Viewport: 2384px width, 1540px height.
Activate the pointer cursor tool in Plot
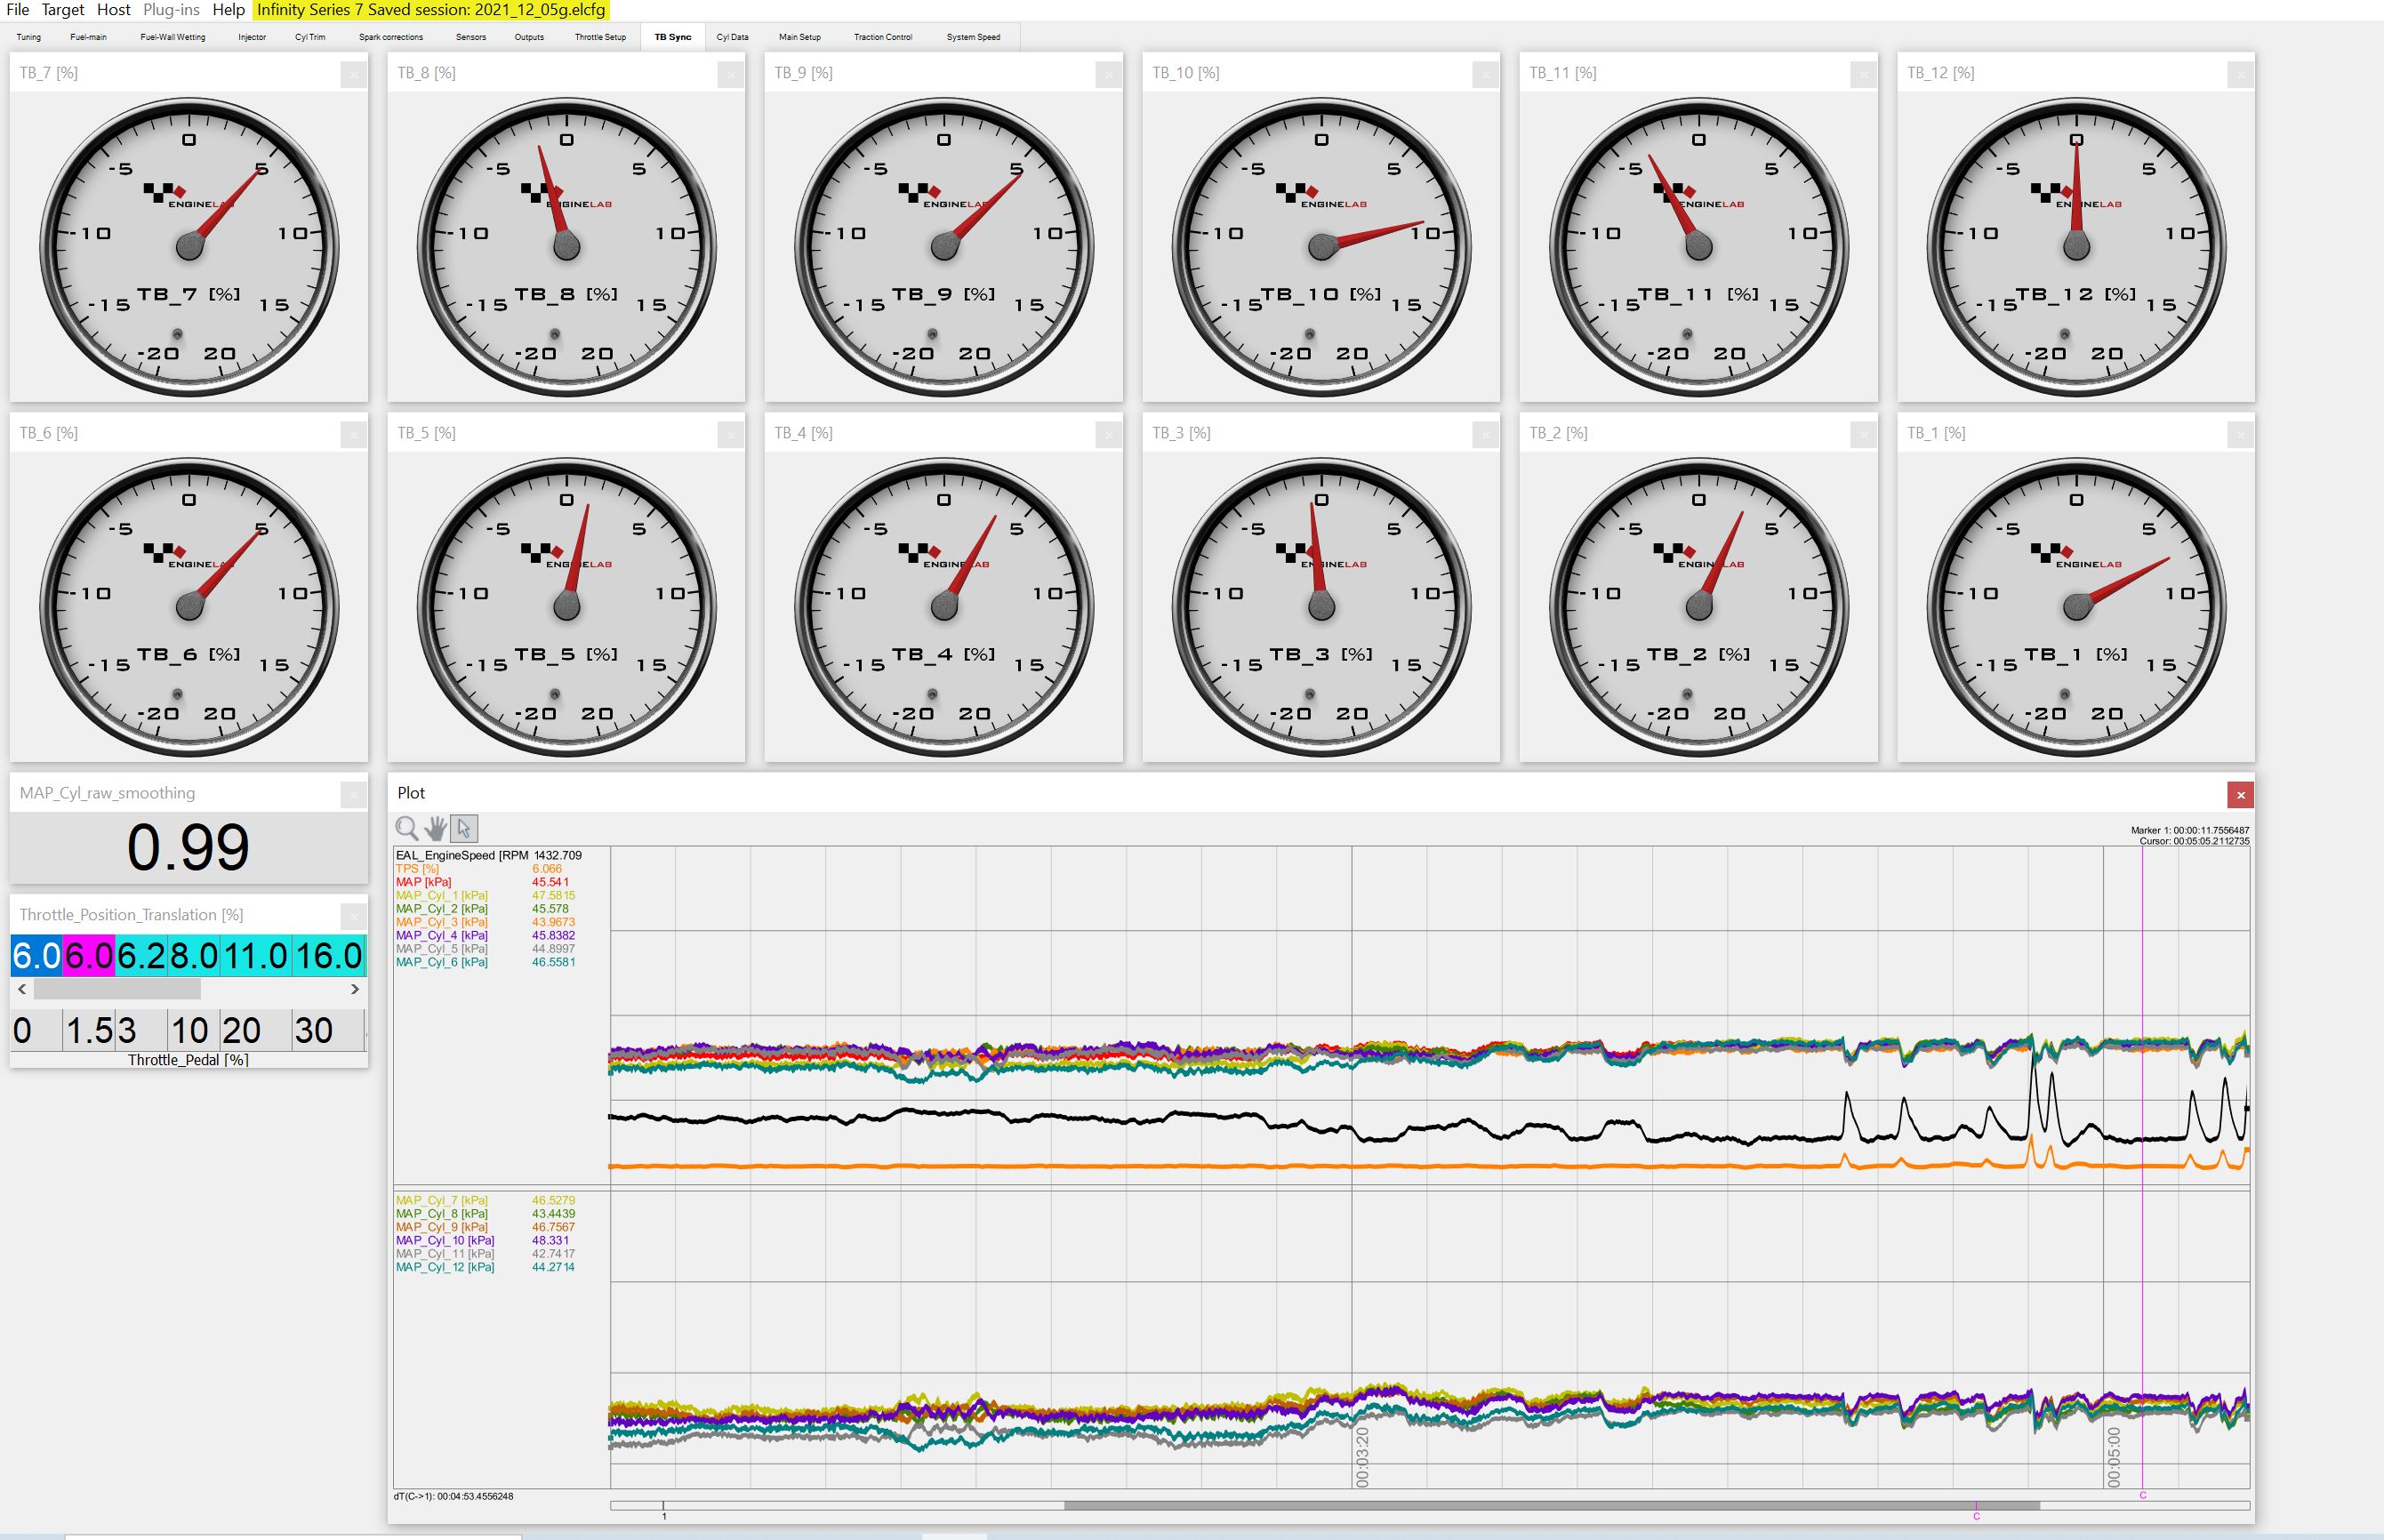click(464, 828)
